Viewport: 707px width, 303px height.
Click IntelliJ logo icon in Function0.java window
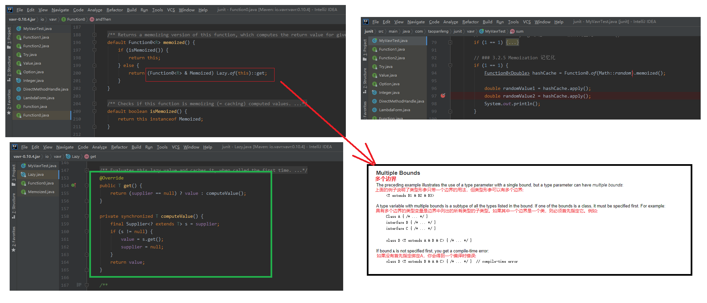[10, 10]
